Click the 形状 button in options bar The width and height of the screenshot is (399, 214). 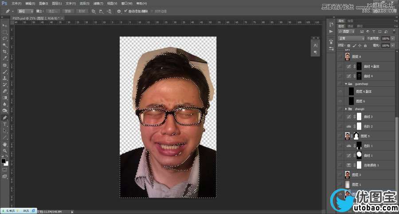82,11
